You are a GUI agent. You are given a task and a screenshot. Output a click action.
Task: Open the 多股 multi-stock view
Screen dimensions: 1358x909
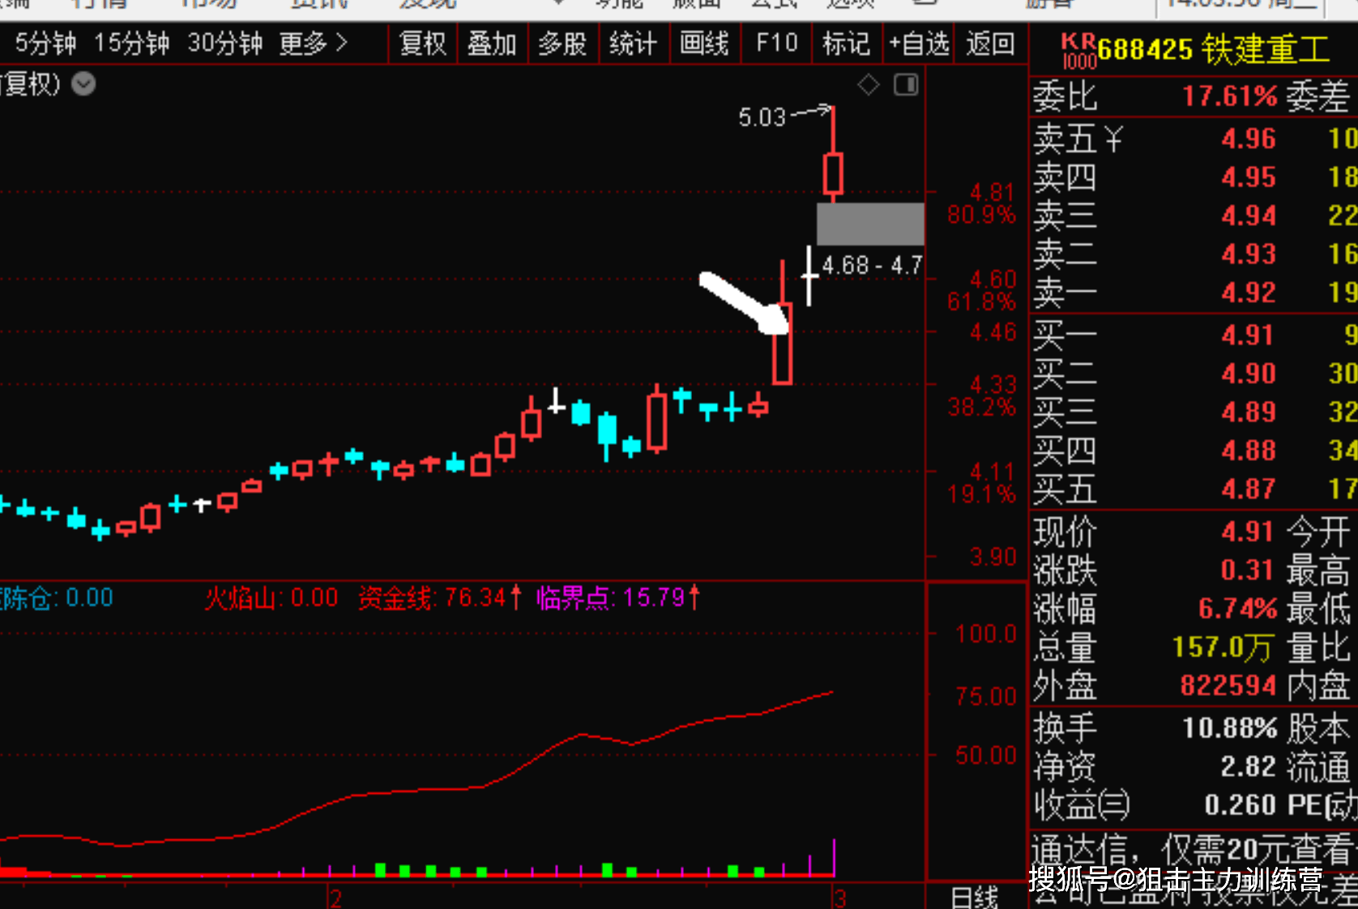(x=563, y=43)
